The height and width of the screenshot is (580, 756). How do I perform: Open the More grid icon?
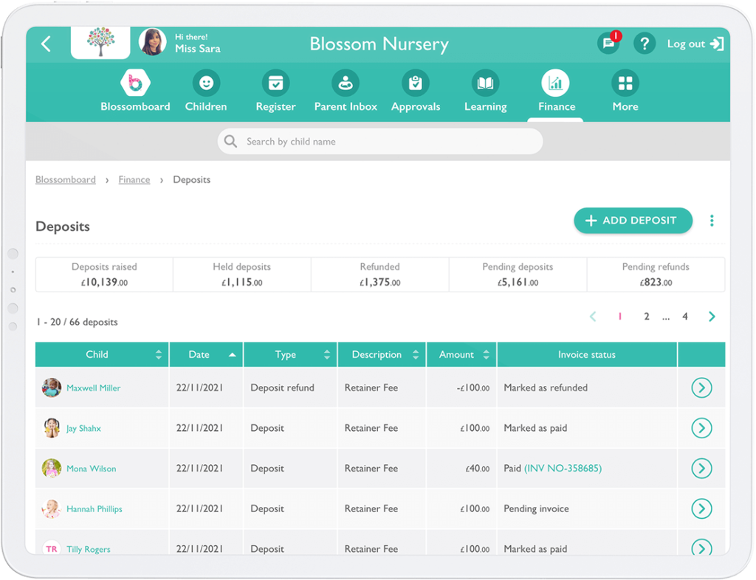[x=625, y=83]
